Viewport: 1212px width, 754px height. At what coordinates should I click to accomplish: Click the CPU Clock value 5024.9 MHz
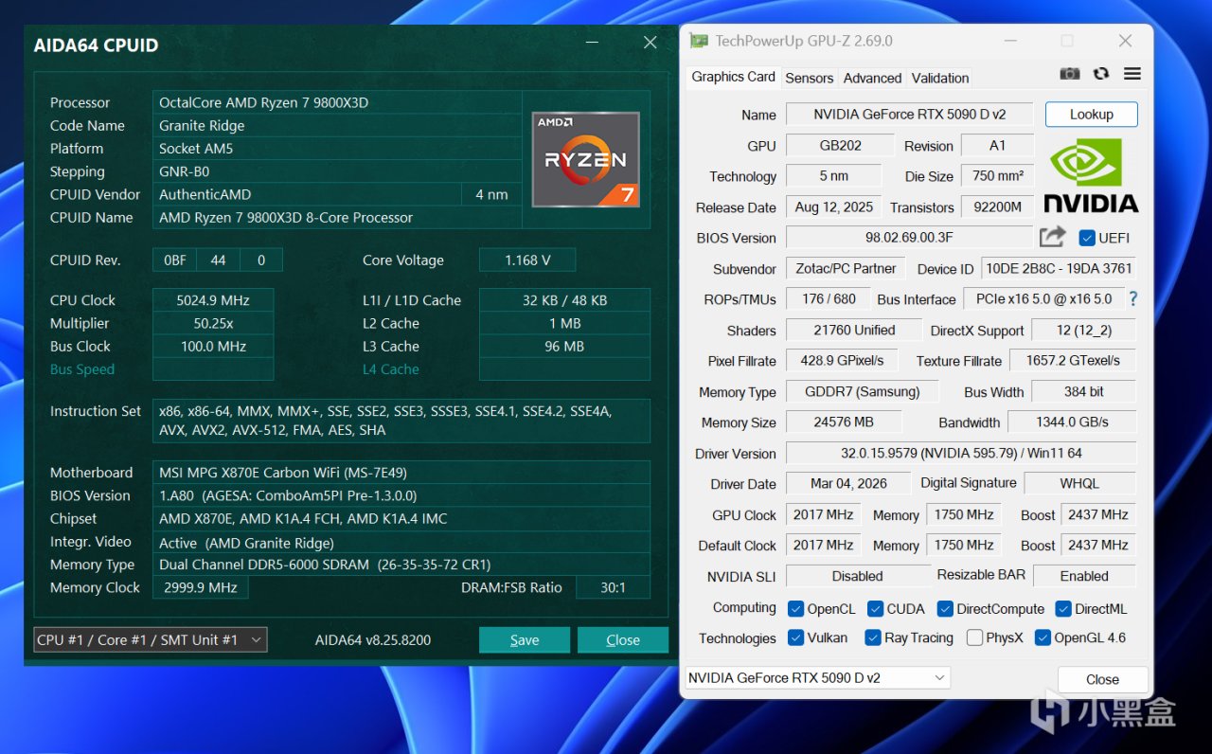tap(213, 300)
